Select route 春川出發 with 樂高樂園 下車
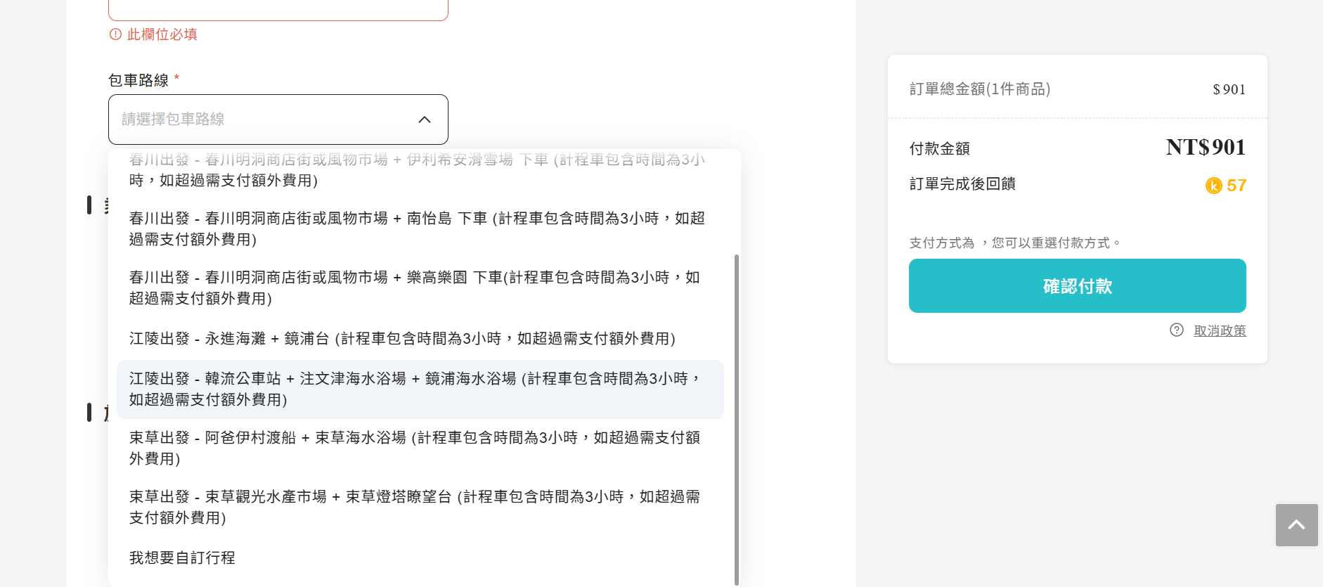1323x587 pixels. 420,288
